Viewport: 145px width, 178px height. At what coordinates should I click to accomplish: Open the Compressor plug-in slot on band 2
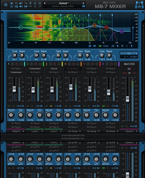[x=35, y=68]
